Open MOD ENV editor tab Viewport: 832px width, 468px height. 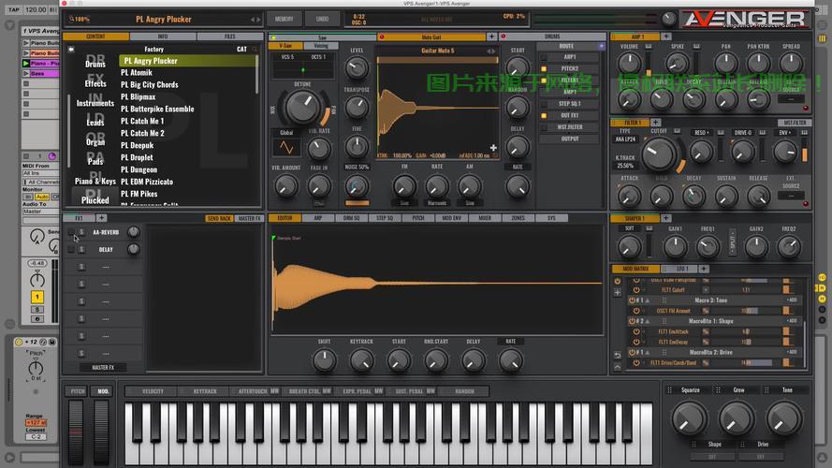[451, 218]
